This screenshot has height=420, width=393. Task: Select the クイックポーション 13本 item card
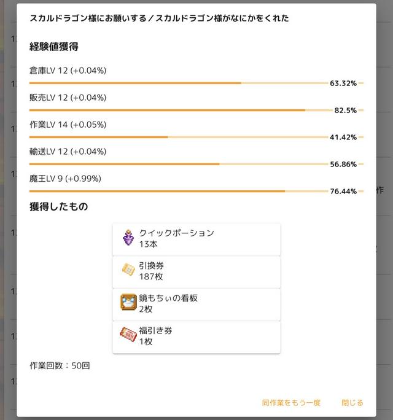(x=196, y=239)
